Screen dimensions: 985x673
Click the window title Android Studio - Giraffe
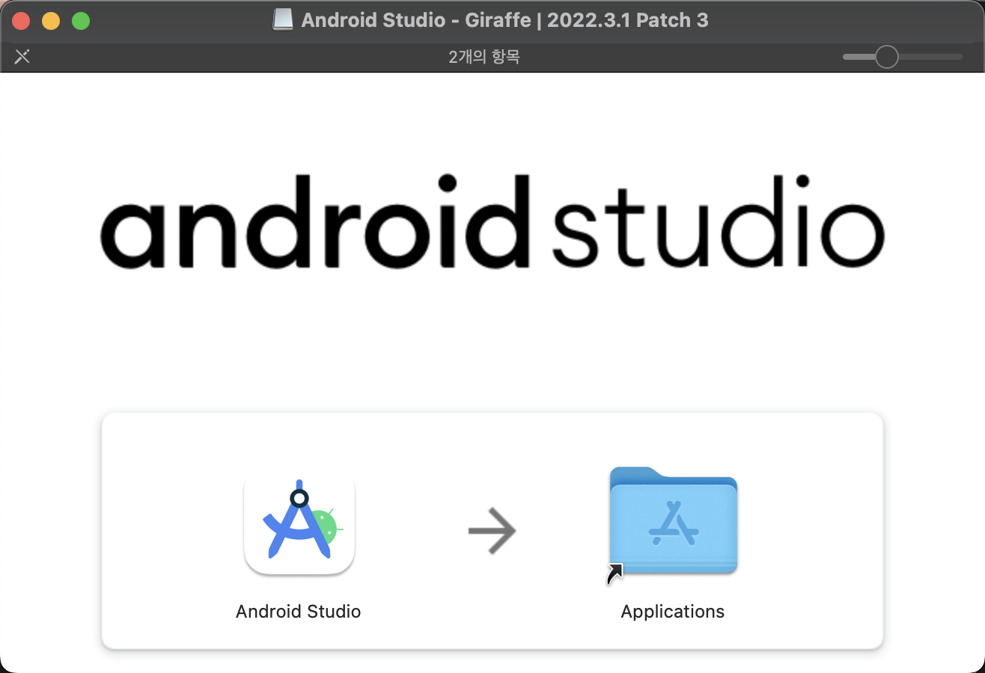coord(504,20)
